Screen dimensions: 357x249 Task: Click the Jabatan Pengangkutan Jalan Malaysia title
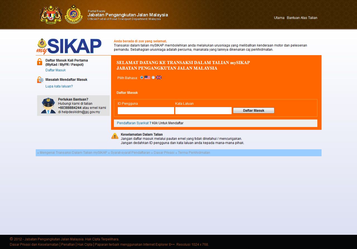click(128, 15)
